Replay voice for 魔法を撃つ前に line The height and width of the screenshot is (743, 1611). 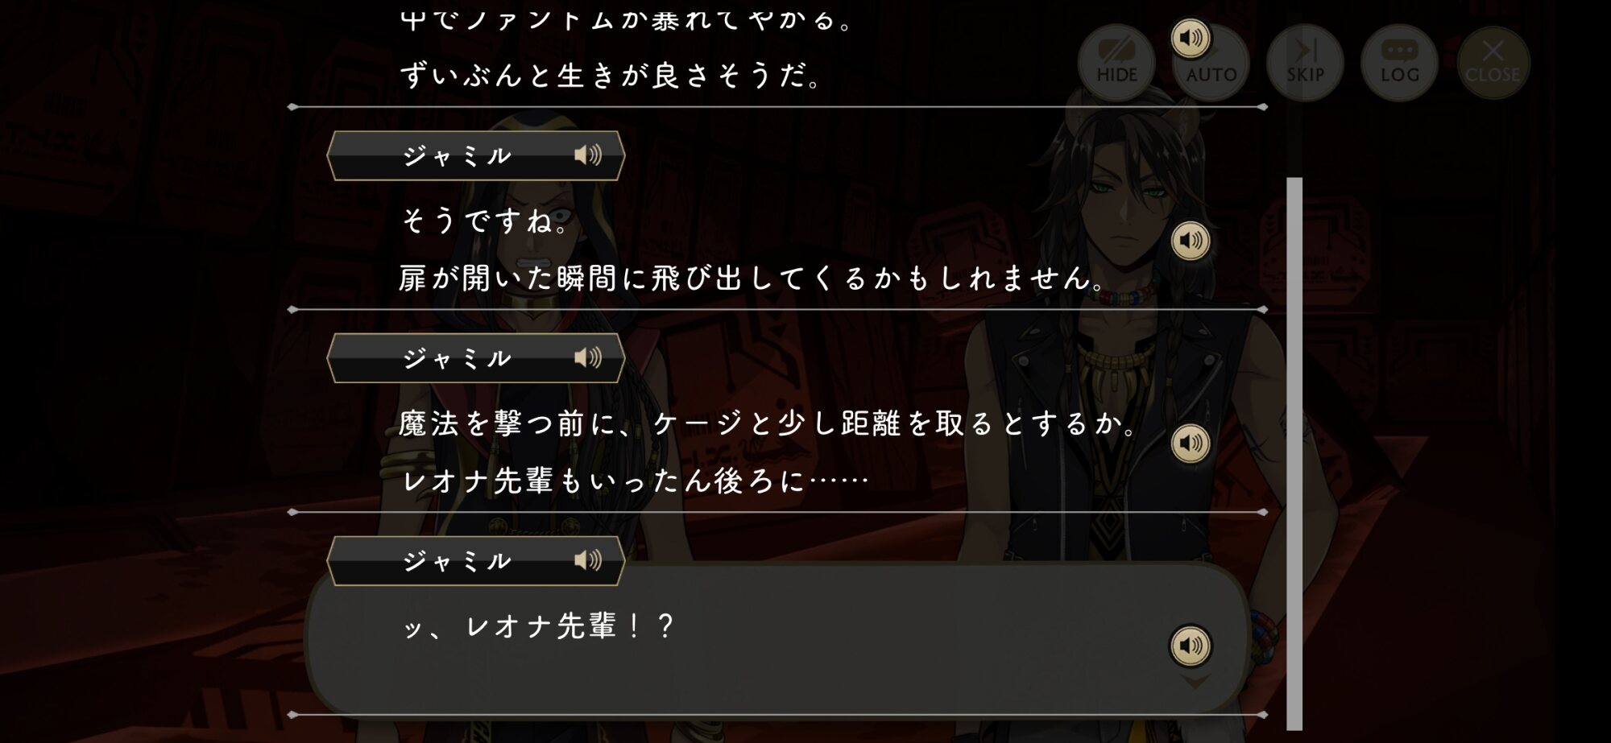pyautogui.click(x=1191, y=444)
